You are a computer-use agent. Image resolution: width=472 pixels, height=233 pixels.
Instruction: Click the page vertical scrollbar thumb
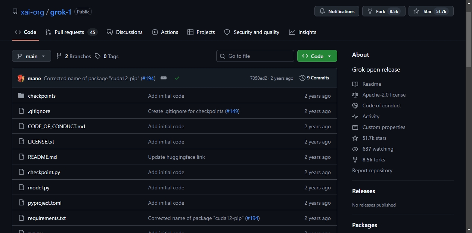pyautogui.click(x=469, y=39)
